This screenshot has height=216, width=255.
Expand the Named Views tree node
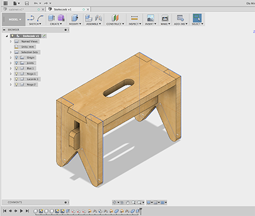pos(11,41)
